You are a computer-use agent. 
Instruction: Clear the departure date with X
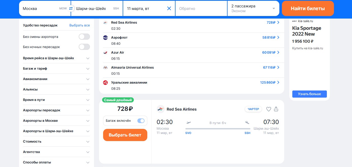169,8
